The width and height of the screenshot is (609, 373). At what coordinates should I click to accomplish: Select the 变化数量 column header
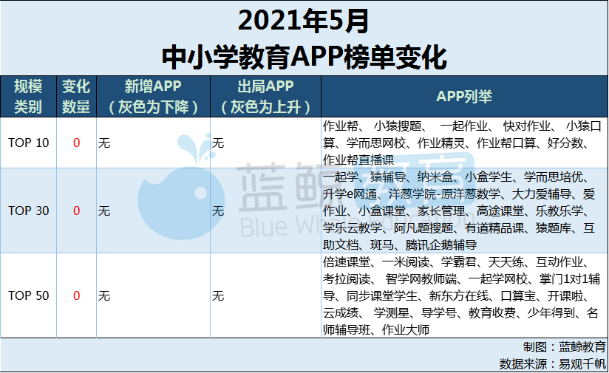pyautogui.click(x=76, y=96)
